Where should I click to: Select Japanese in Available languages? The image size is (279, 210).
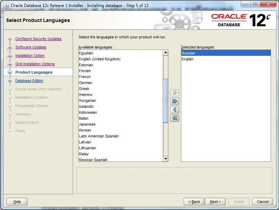tap(121, 124)
